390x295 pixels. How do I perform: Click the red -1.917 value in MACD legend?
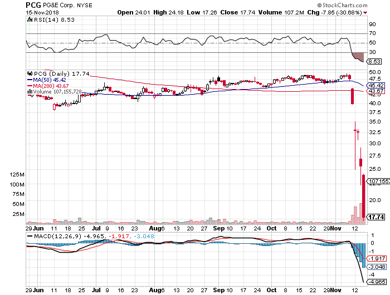pos(119,237)
